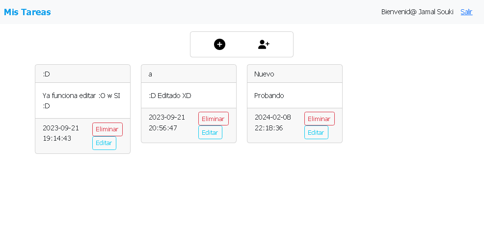Click the Salir logout link
Viewport: 484px width, 248px height.
click(466, 12)
